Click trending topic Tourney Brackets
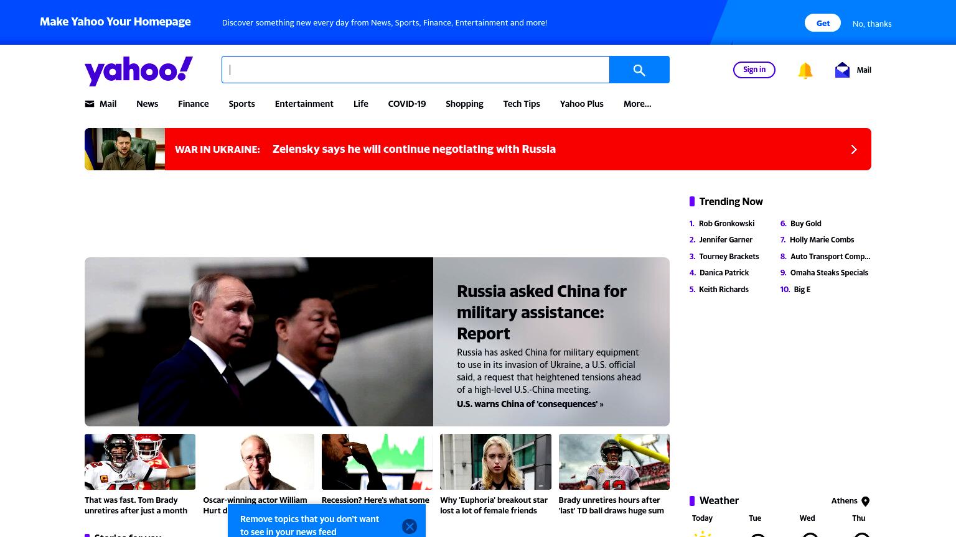This screenshot has height=537, width=956. [729, 257]
